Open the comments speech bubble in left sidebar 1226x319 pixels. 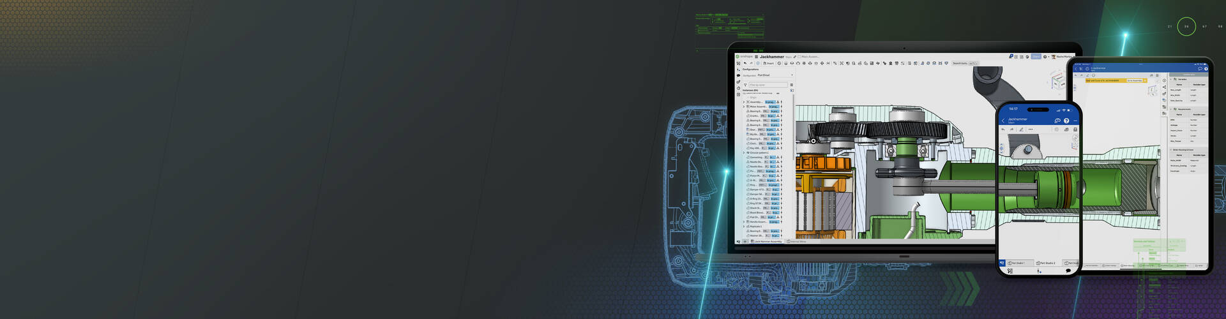(x=739, y=75)
